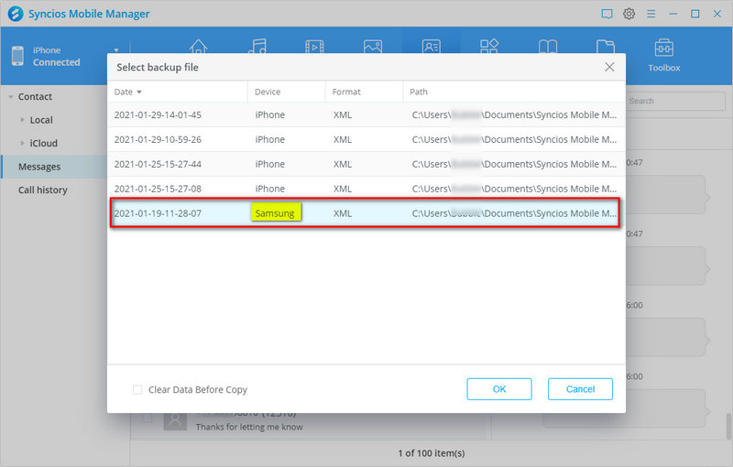Tick the checkbox beside Thanks for letting me know
The height and width of the screenshot is (467, 733).
[x=147, y=418]
